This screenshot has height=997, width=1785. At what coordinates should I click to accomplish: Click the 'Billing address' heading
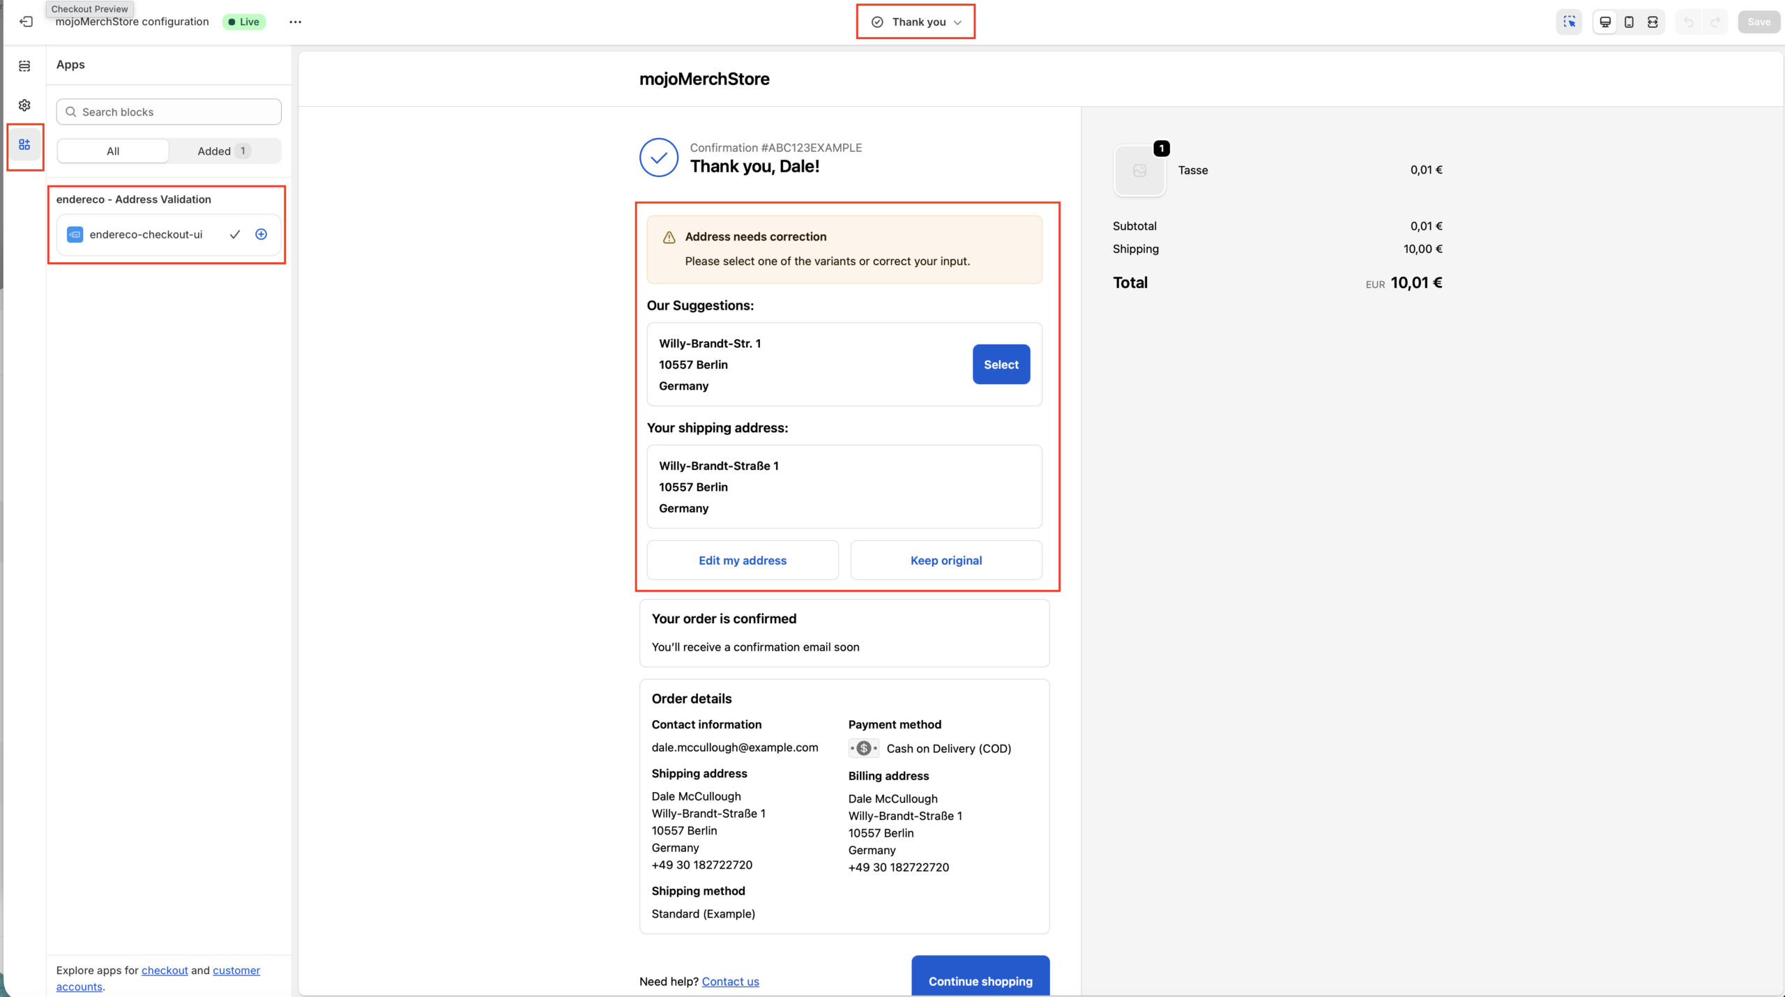point(888,776)
